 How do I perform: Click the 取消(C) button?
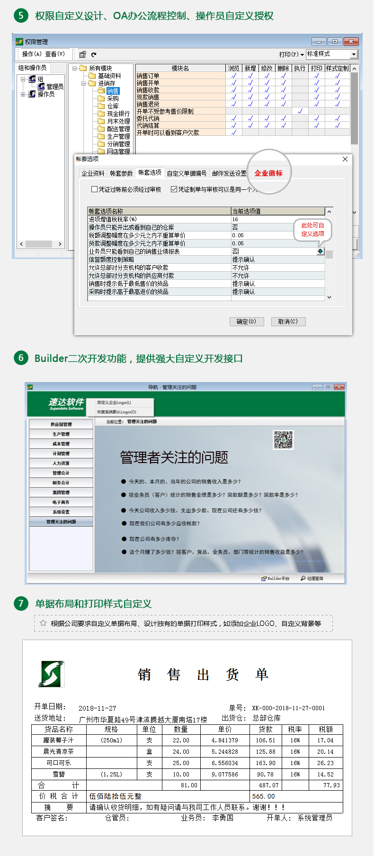click(x=288, y=321)
